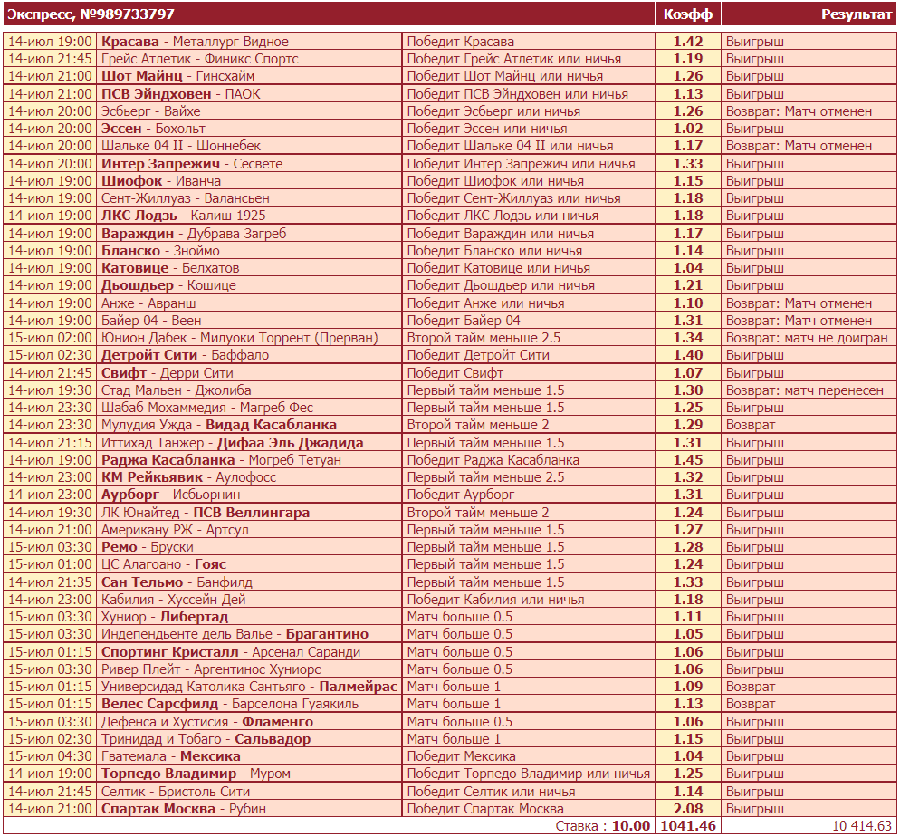Screen dimensions: 900x837
Task: Select the match "Шабаб Мохаммедия - Магреб Фес"
Action: (207, 408)
